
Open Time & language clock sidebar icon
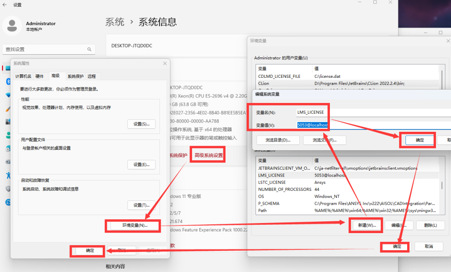(8, 149)
